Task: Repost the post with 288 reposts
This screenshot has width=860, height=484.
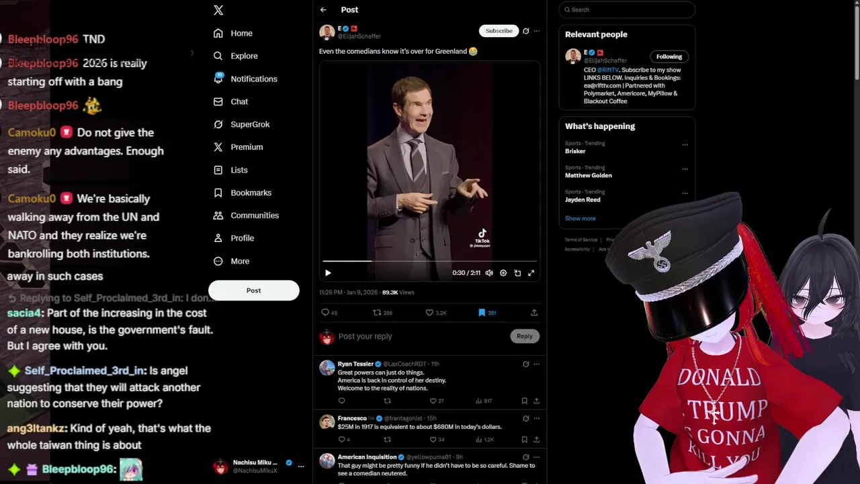Action: pos(383,313)
